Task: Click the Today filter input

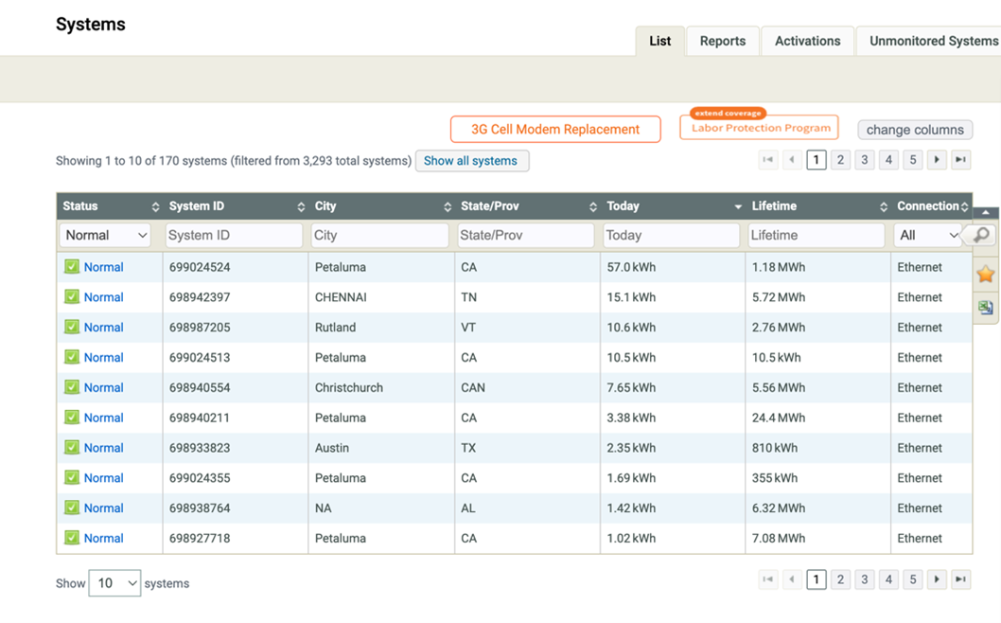Action: click(x=671, y=235)
